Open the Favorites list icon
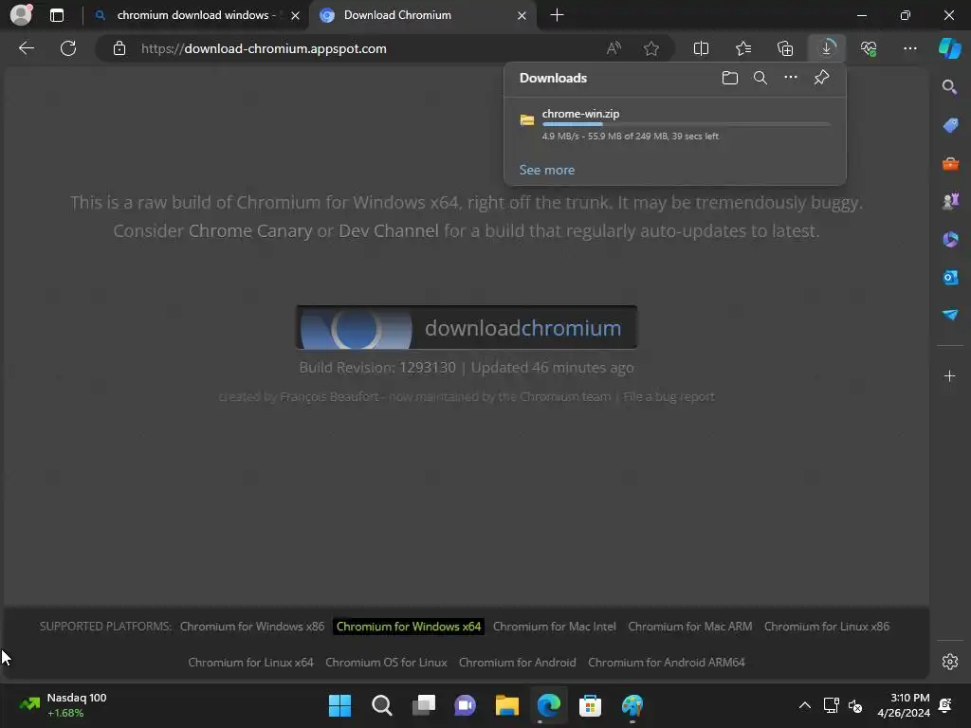Screen dimensions: 971x728 click(743, 48)
